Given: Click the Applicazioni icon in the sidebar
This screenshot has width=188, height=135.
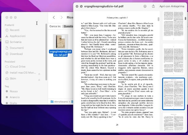Looking at the screenshot, I should tap(7, 36).
